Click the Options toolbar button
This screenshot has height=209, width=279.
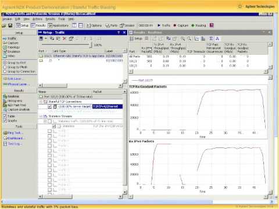tap(94, 26)
